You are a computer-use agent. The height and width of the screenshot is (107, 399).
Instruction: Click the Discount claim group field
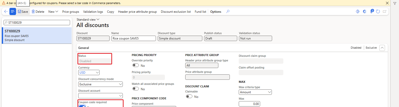tap(261, 61)
